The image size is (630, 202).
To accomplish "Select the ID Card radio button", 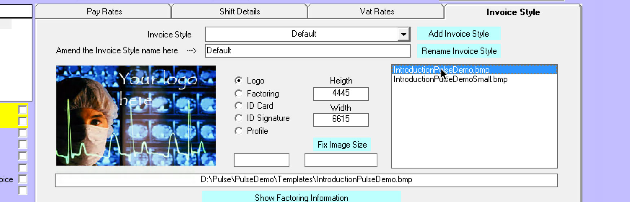I will pos(239,106).
